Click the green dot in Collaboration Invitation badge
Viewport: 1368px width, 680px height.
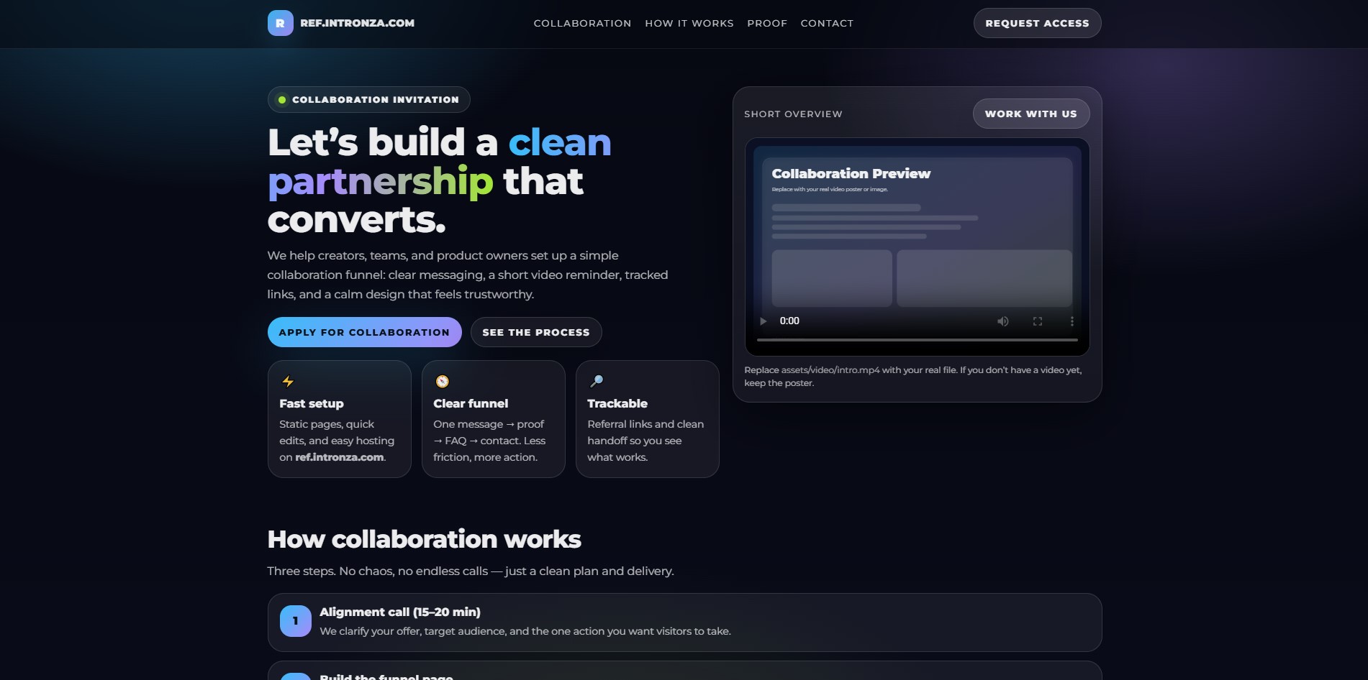(282, 99)
